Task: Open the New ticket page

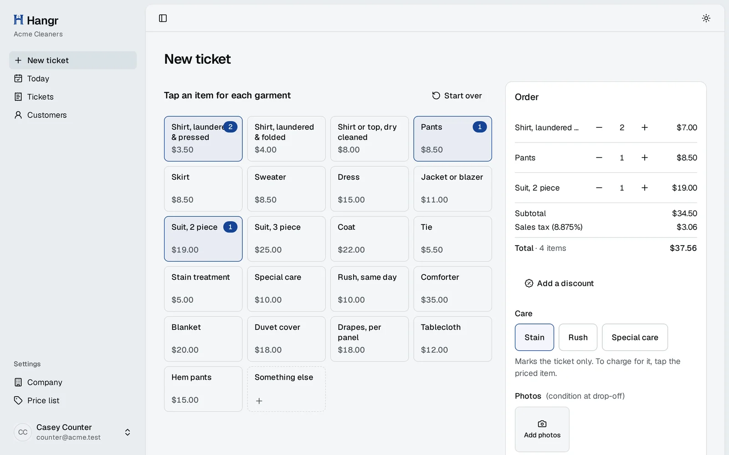Action: (x=73, y=60)
